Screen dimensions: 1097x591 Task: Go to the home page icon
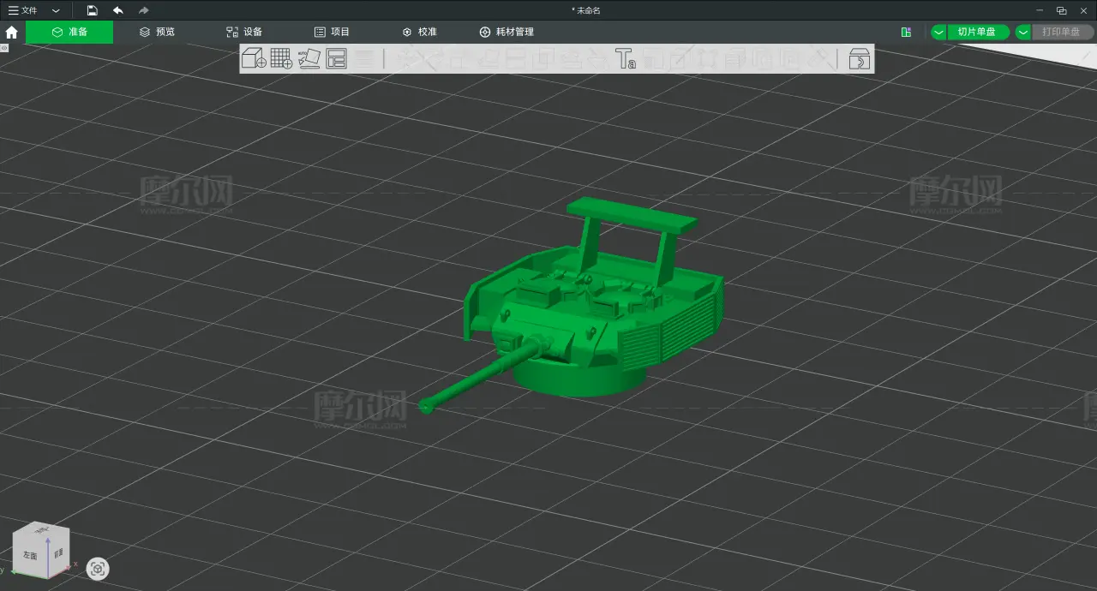12,33
